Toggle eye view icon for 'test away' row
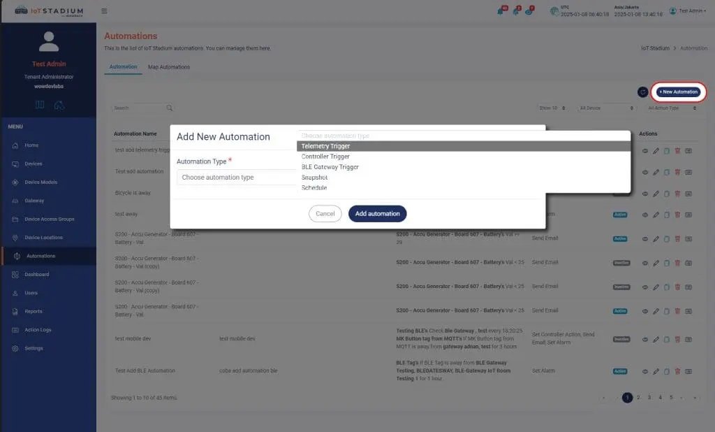715x432 pixels. (x=645, y=215)
